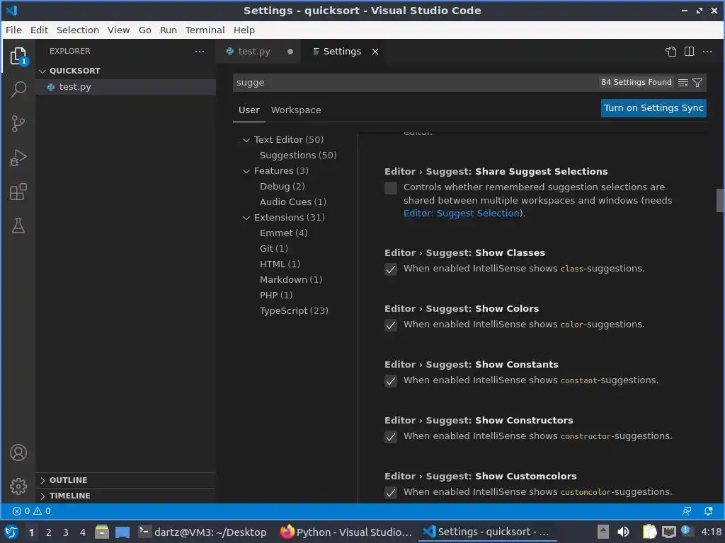Select Git (1) settings category
Screen dimensions: 725x543
(x=274, y=248)
